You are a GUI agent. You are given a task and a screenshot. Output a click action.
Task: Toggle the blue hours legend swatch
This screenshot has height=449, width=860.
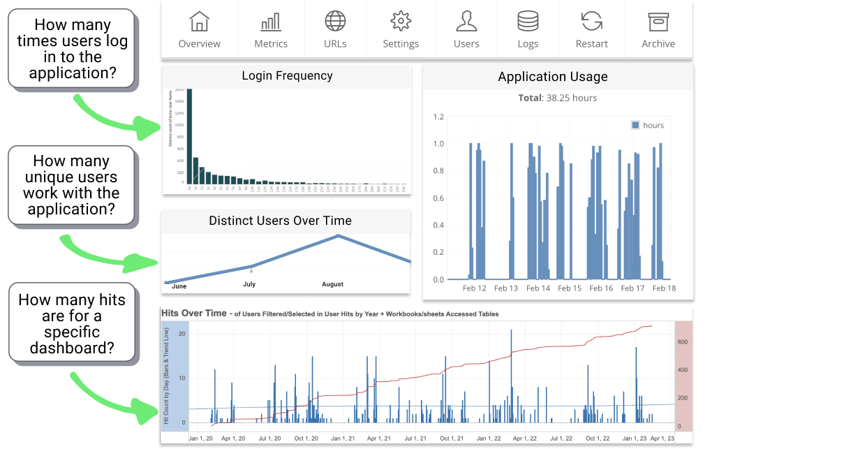(635, 125)
